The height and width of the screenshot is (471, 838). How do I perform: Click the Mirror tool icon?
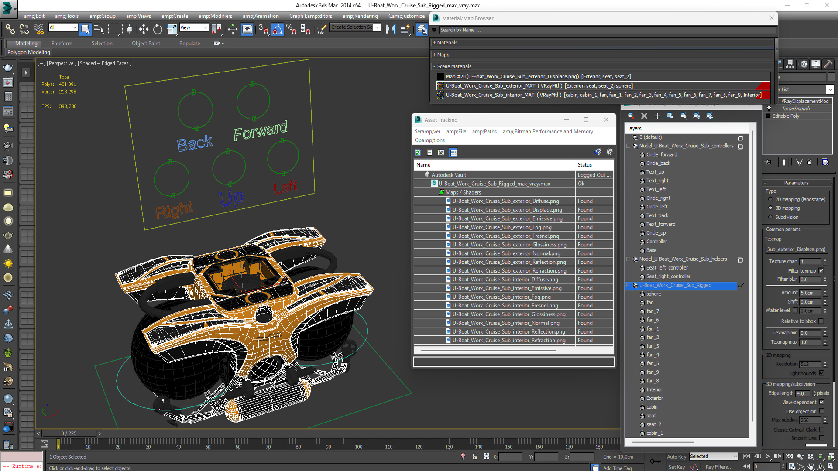[x=391, y=29]
